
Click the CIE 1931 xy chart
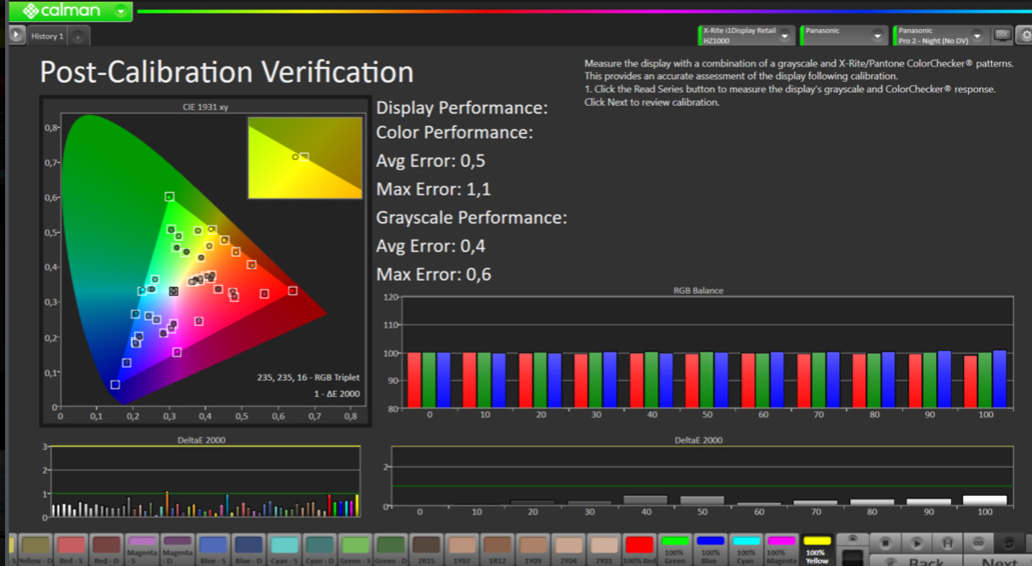point(205,260)
